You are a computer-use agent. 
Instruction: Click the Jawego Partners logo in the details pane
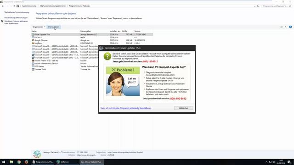37,154
